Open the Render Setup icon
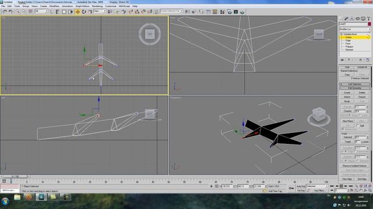Screen dimensions: 373x209 229,12
